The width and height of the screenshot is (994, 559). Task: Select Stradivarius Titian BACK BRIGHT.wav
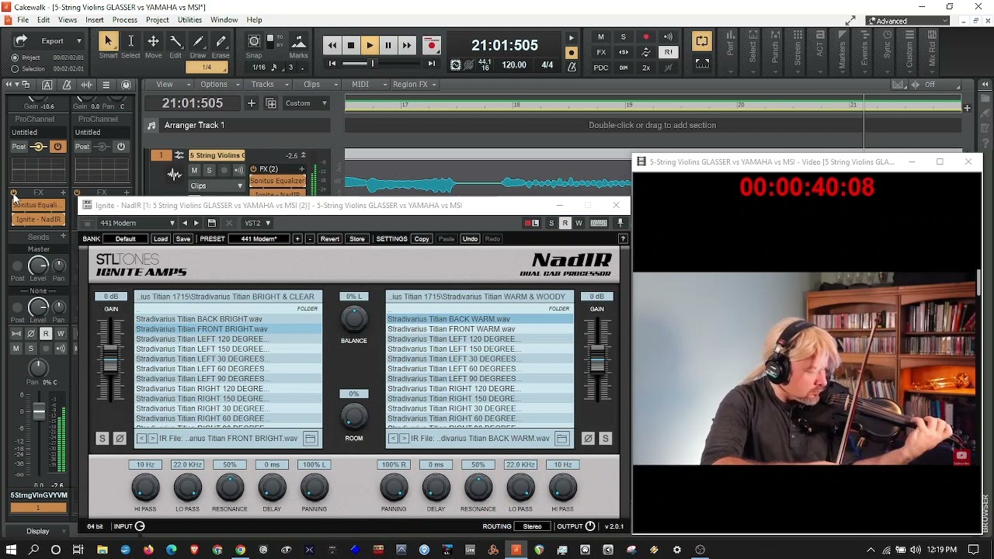click(228, 319)
